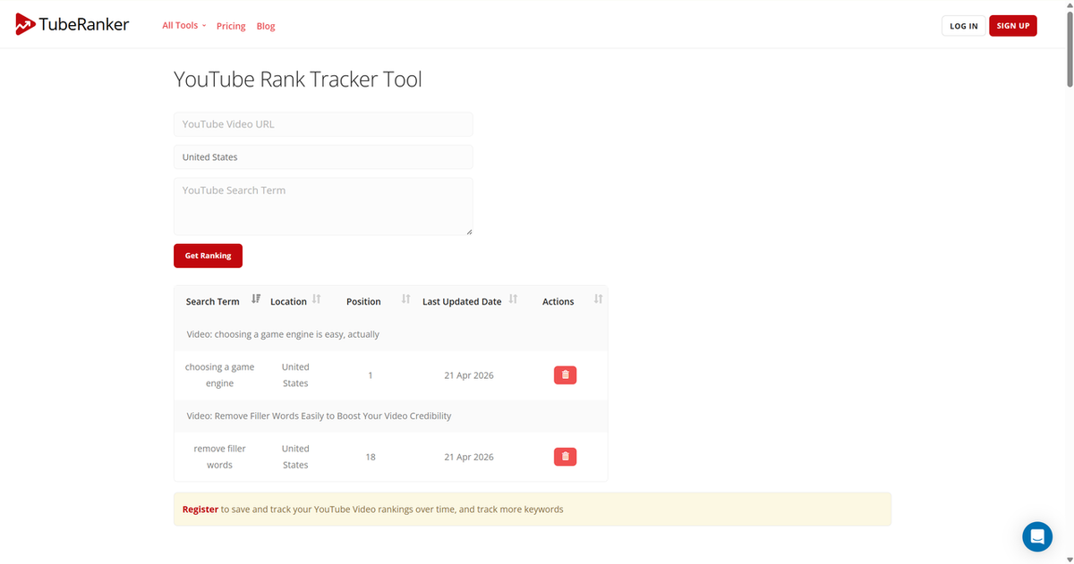Click the SIGN UP button

pos(1013,26)
